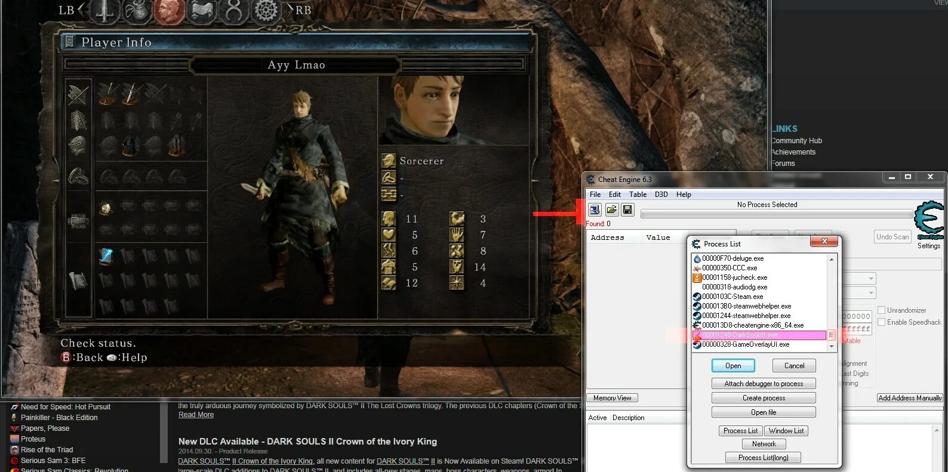Select 00001248-DarkSoulsII.exe highlighted process
The image size is (948, 472).
point(759,335)
